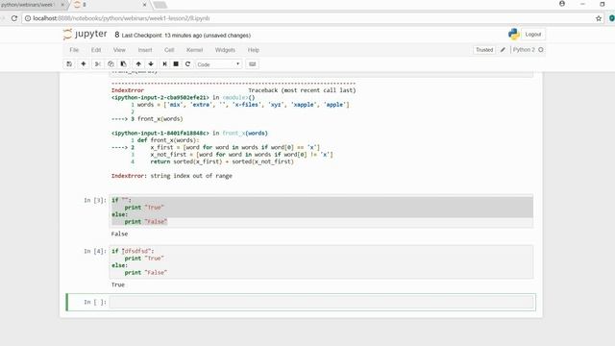The width and height of the screenshot is (615, 346).
Task: Cut selected cells with scissors icon
Action: pos(98,64)
